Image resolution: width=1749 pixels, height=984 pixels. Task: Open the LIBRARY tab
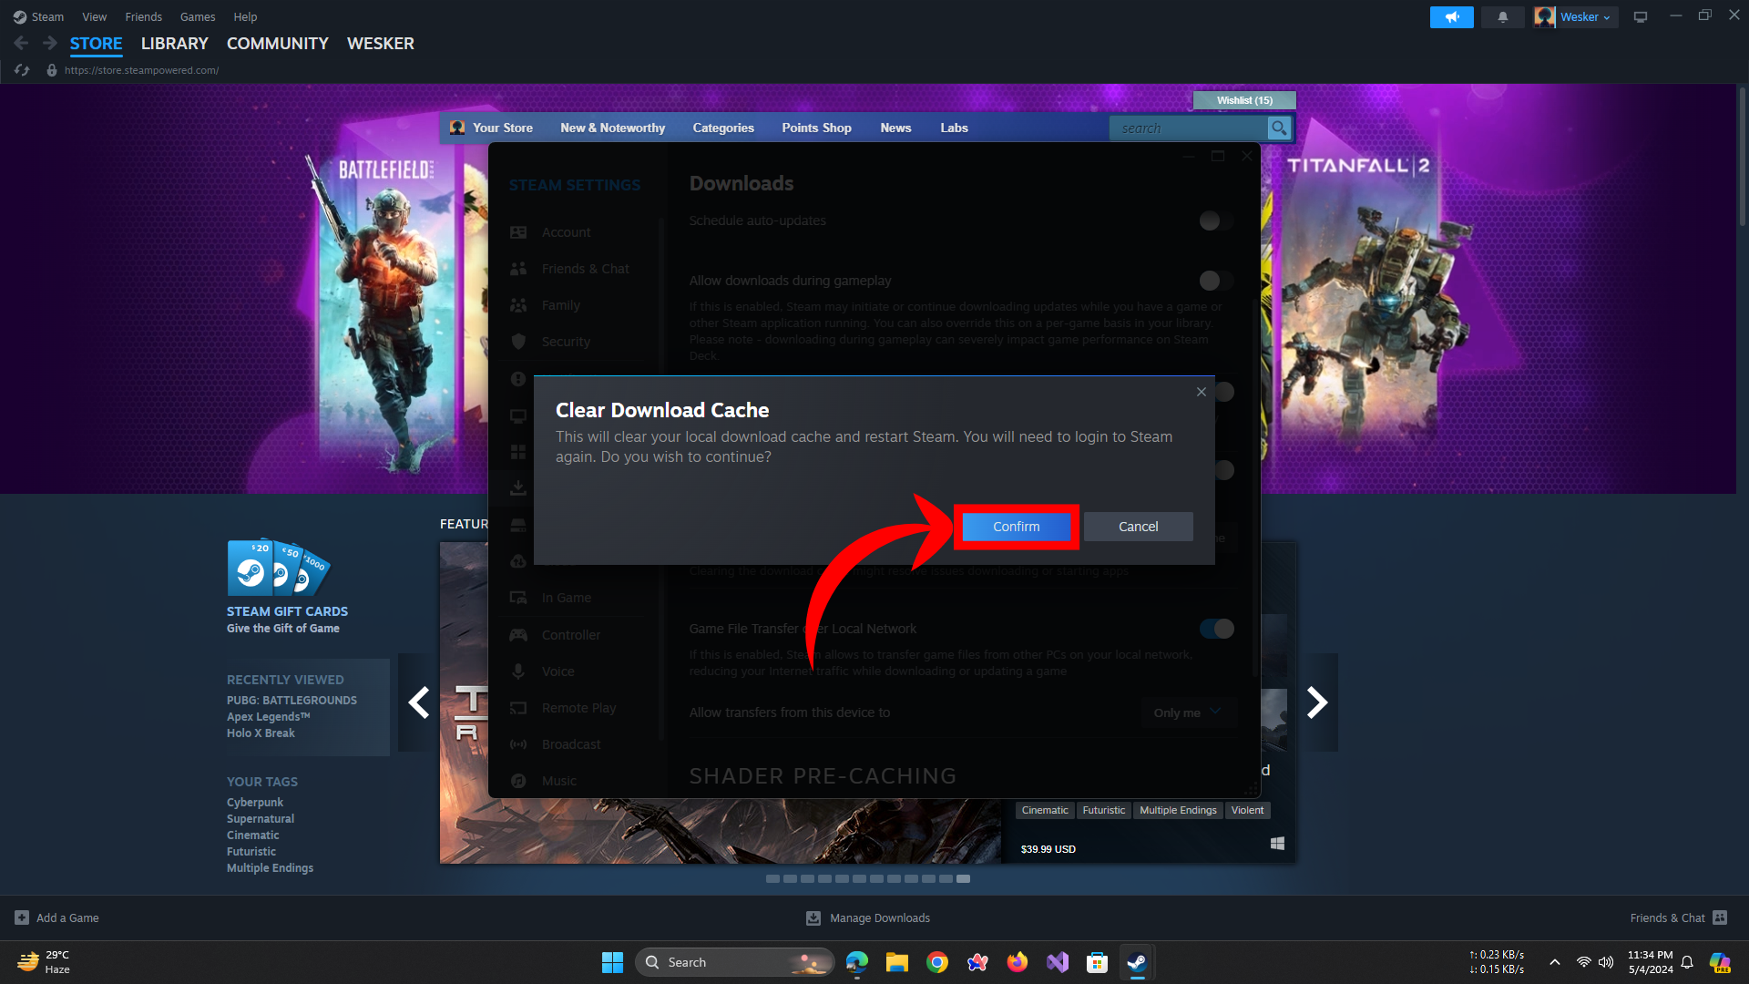[x=174, y=44]
